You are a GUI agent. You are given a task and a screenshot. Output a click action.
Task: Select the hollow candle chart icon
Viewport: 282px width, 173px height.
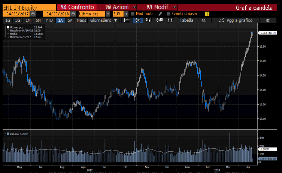point(159,20)
